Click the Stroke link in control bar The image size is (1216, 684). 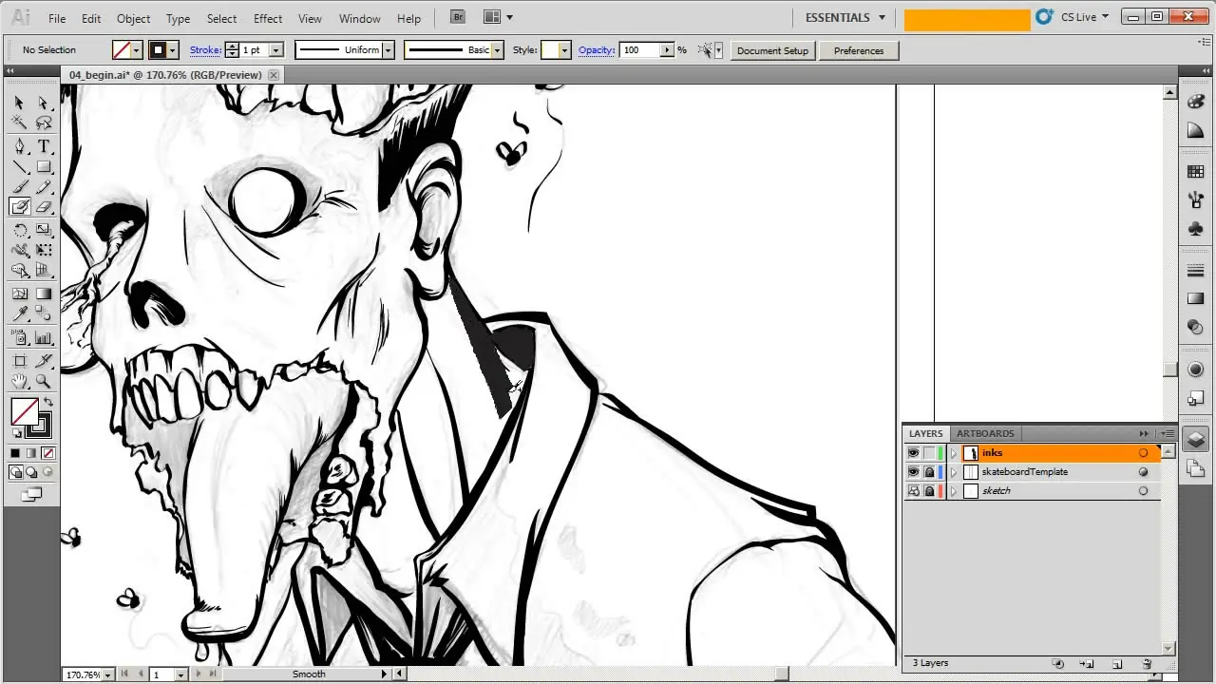coord(205,49)
